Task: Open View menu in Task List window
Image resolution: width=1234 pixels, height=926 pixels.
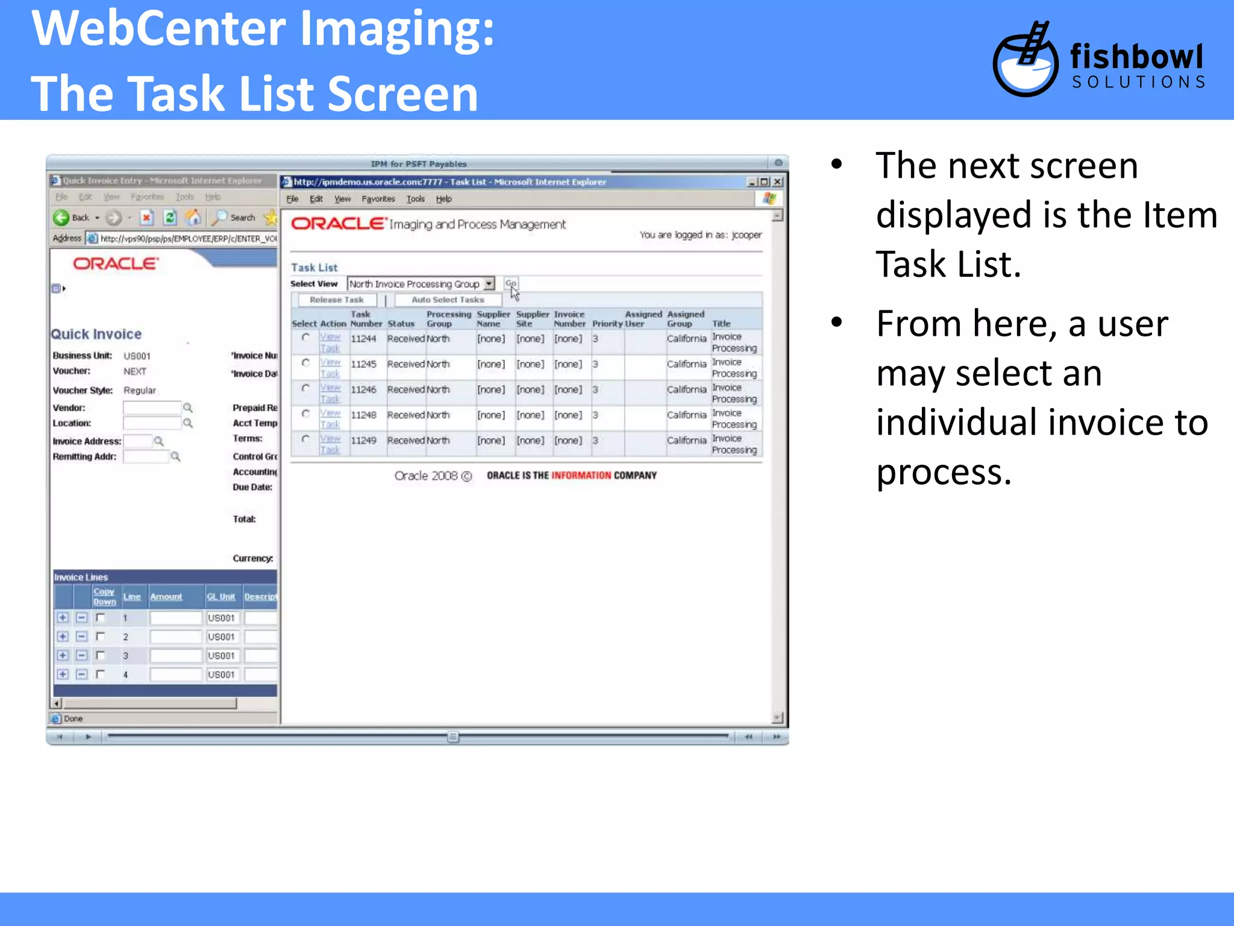Action: (x=342, y=199)
